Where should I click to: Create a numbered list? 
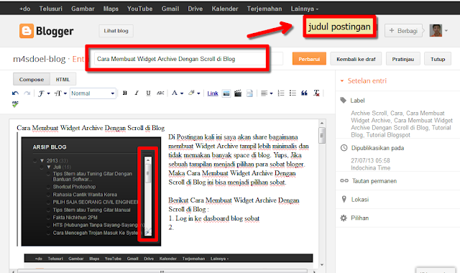tap(281, 93)
